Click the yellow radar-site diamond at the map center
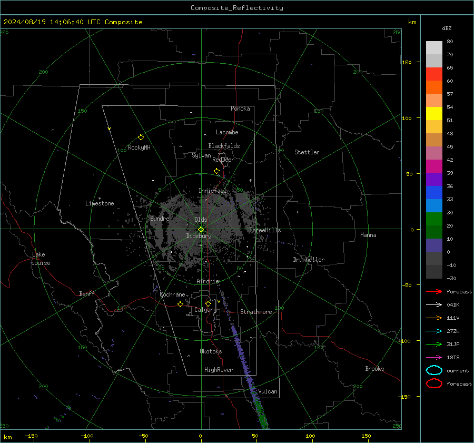This screenshot has height=443, width=474. coord(201,230)
